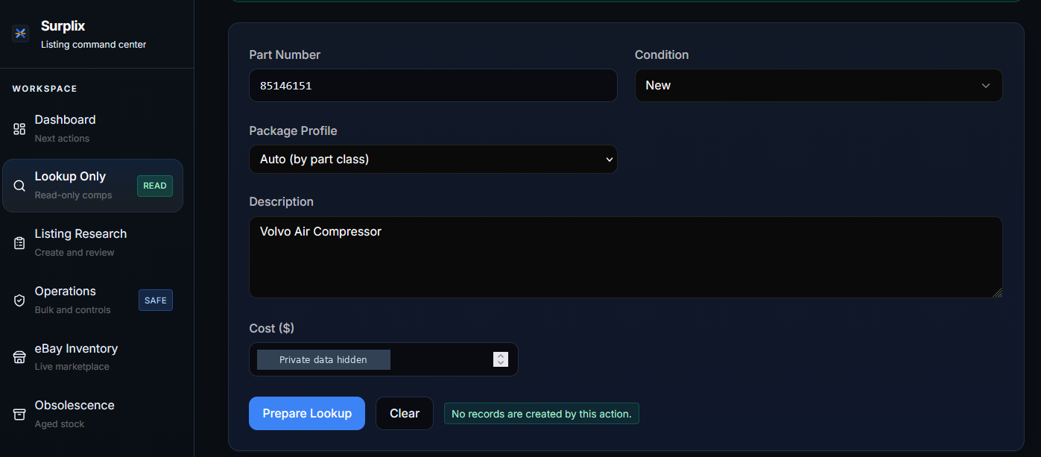Click the Description resize handle corner
The image size is (1041, 457).
(997, 293)
